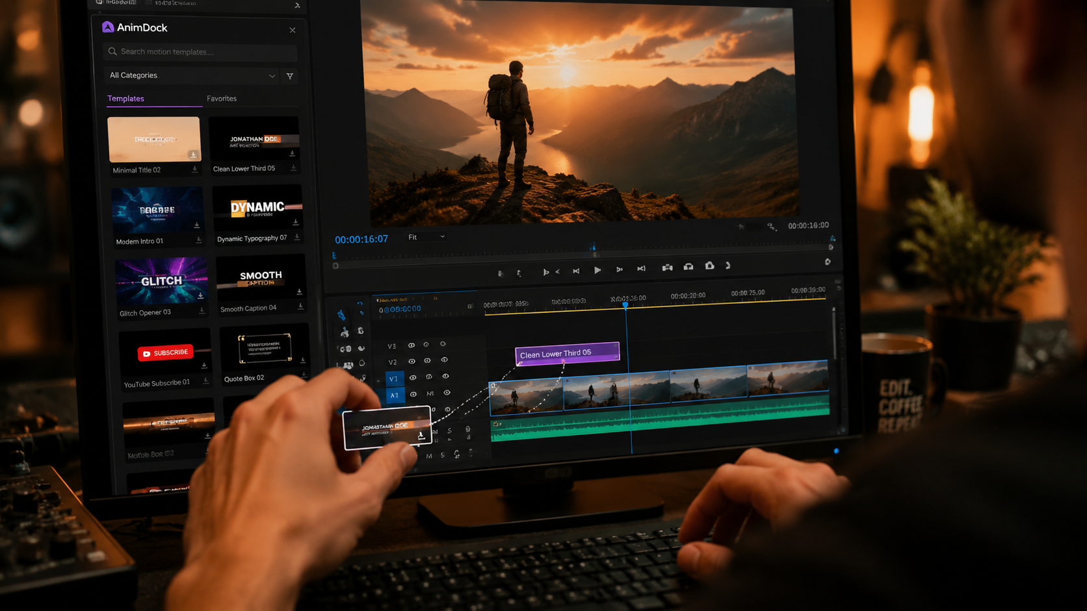Select the Clean Lower Third 05 template thumbnail

[254, 138]
